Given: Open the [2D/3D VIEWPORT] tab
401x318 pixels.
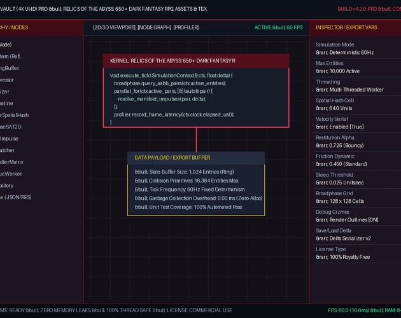Looking at the screenshot, I should pyautogui.click(x=114, y=27).
